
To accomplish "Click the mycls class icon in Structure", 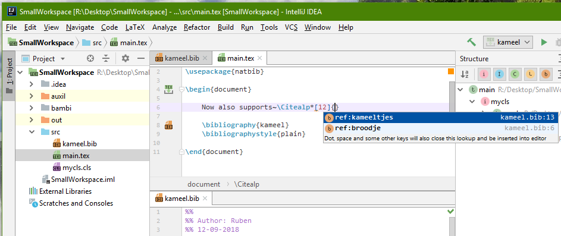I will pyautogui.click(x=485, y=102).
